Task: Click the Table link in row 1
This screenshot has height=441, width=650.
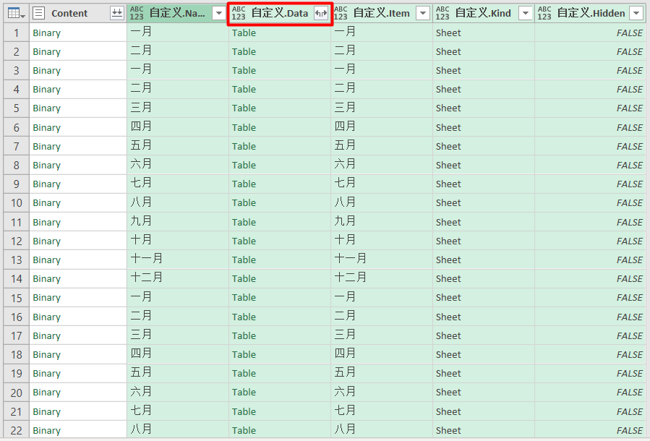Action: (x=244, y=33)
